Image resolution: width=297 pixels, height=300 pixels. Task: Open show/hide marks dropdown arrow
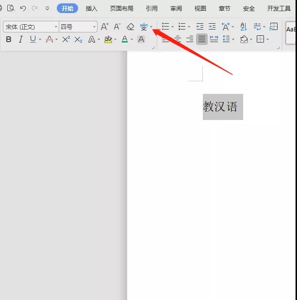coord(264,27)
